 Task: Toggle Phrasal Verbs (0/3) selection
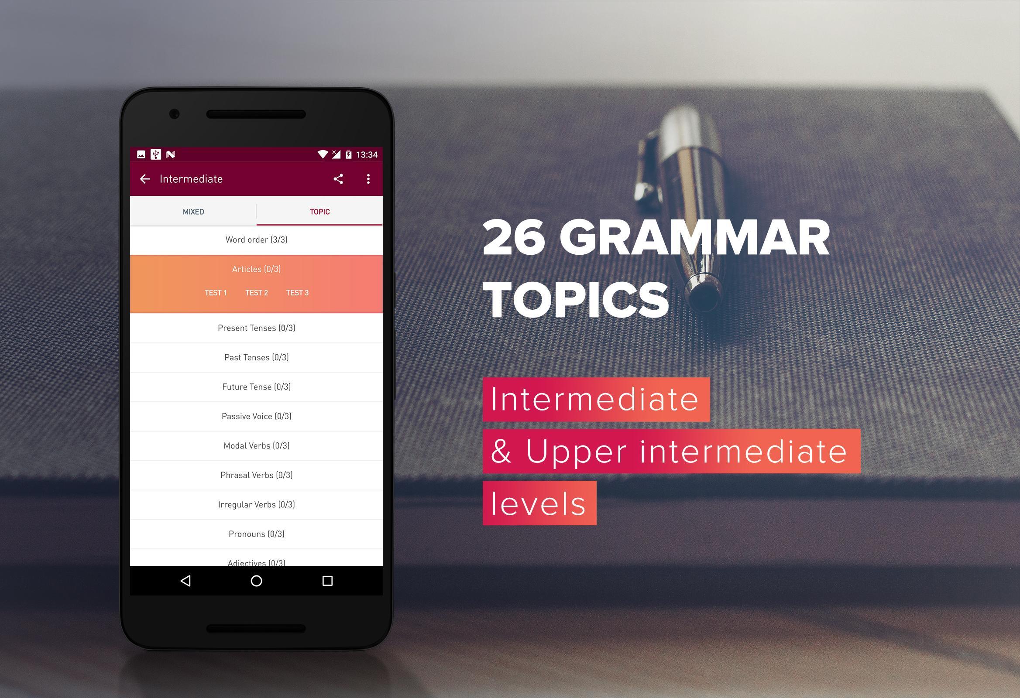(x=257, y=475)
